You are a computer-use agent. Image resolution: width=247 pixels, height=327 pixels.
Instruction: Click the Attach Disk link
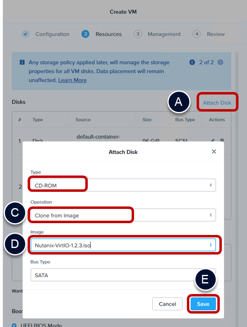click(x=217, y=103)
